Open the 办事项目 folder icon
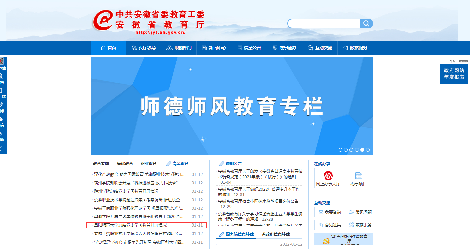 point(359,176)
